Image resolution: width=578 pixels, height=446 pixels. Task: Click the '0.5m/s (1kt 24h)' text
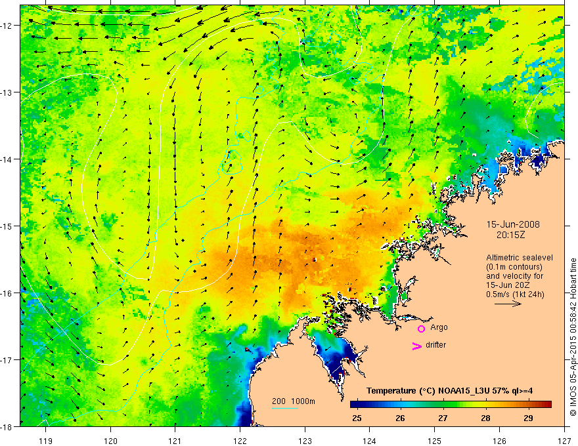[x=516, y=294]
